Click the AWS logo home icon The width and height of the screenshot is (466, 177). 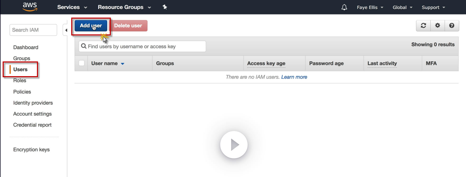tap(30, 7)
